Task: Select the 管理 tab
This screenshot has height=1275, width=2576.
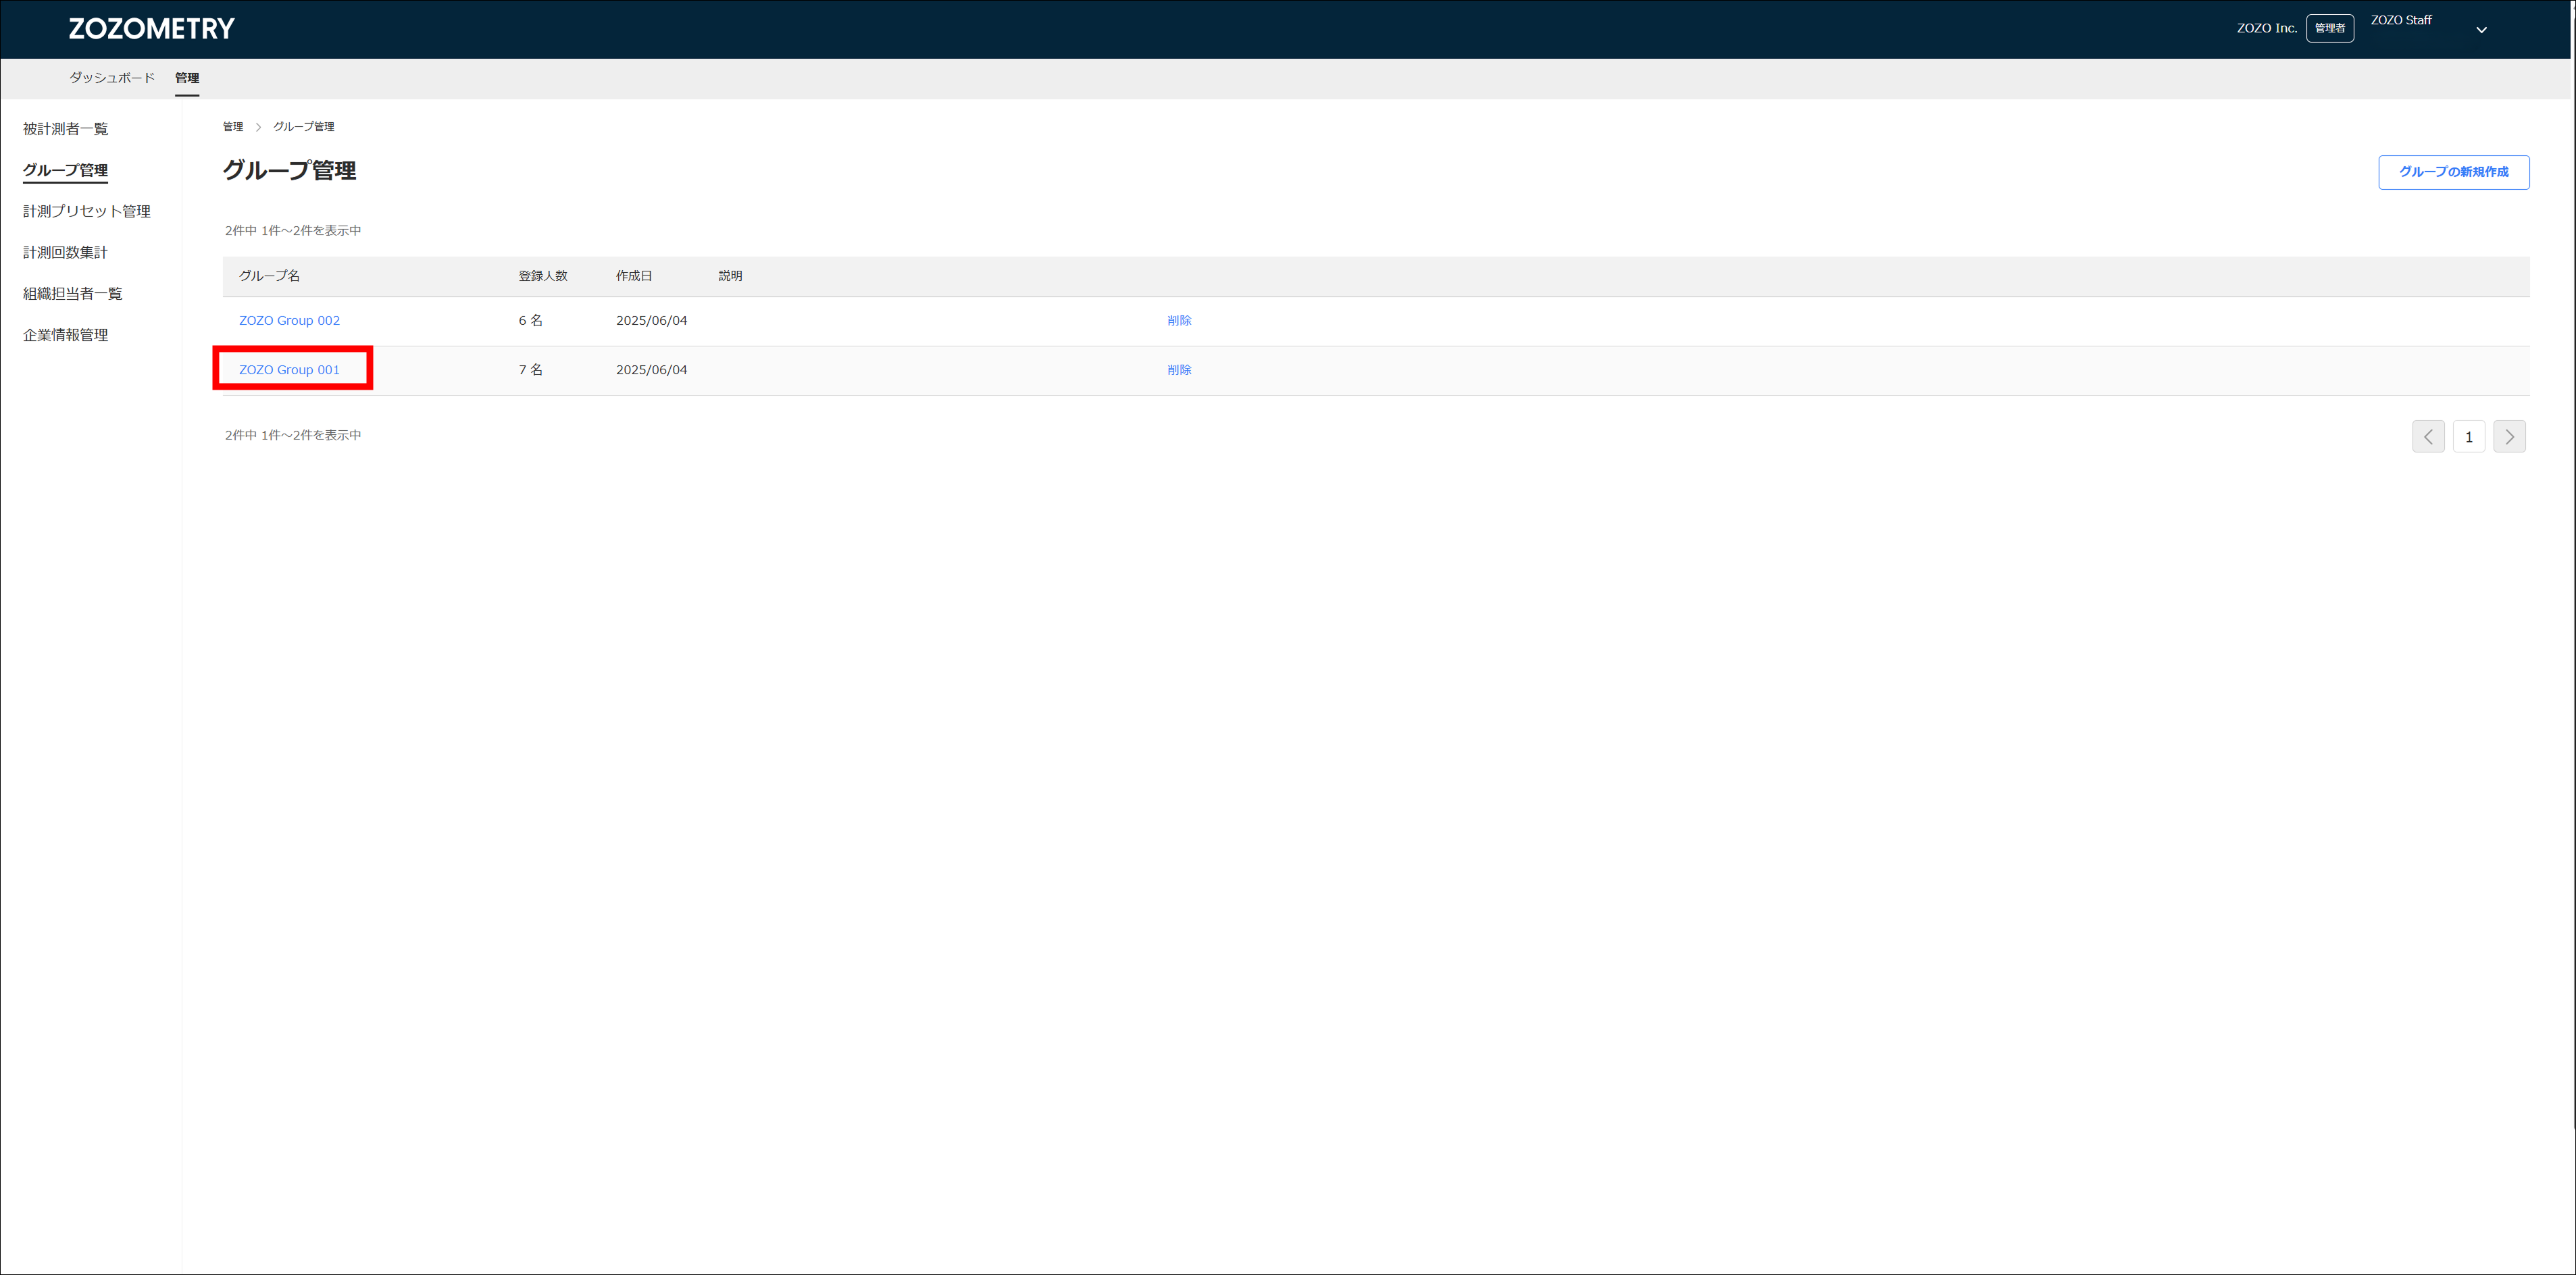Action: pos(187,78)
